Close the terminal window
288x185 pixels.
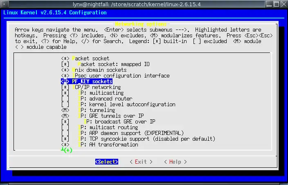pos(284,4)
